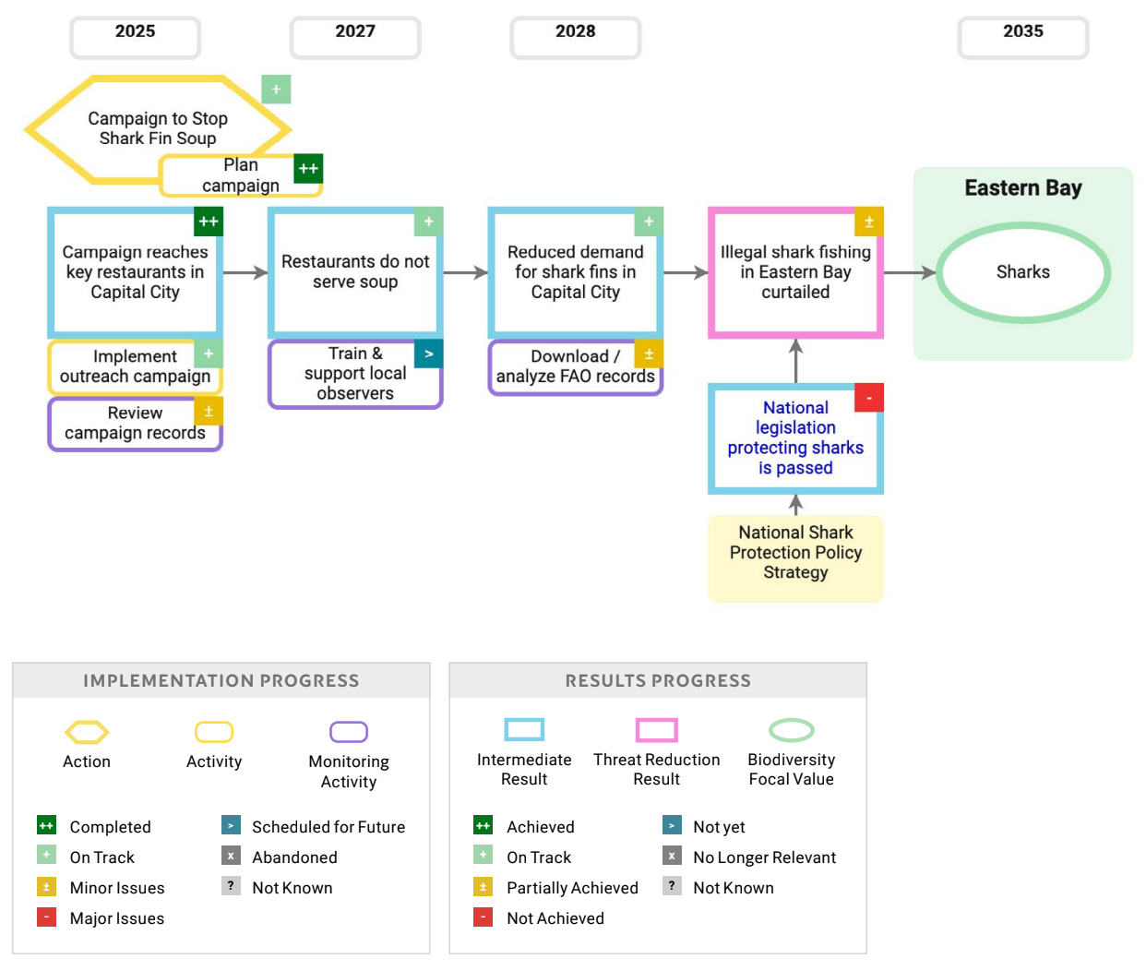Select the Campaign to Stop Shark Fin Soup hexagon
This screenshot has height=971, width=1146.
pyautogui.click(x=158, y=128)
